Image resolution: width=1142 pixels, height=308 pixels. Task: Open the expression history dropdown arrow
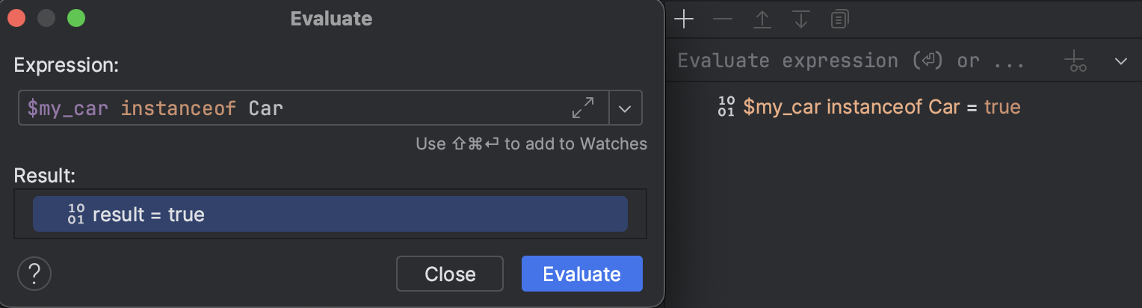tap(626, 108)
